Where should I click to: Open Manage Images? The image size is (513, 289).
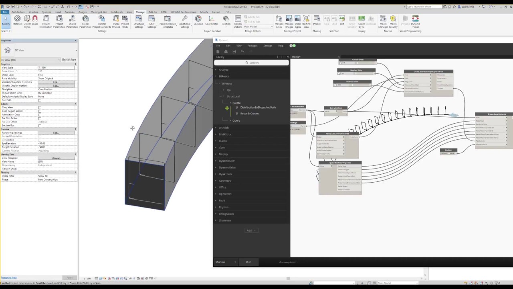289,22
